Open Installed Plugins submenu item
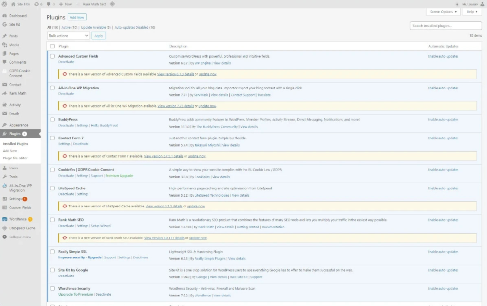 click(16, 144)
